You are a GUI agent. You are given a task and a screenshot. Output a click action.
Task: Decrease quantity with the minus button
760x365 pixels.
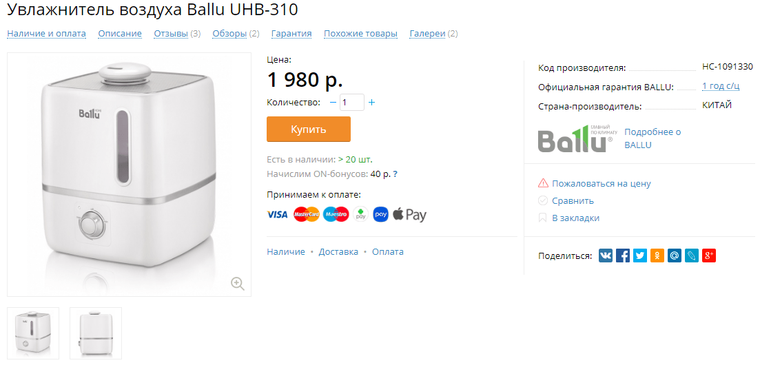tap(333, 103)
